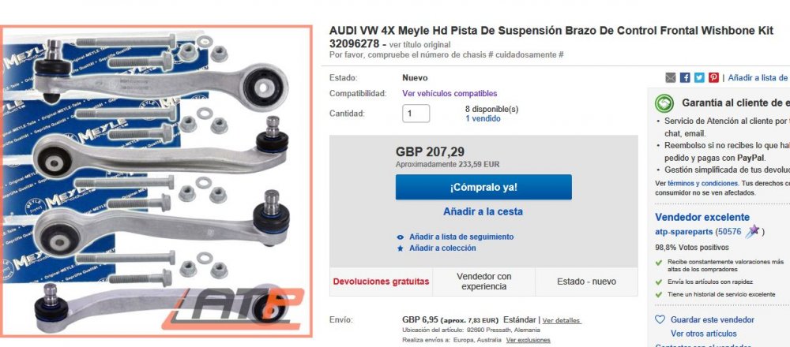The width and height of the screenshot is (790, 347).
Task: Share listing on Twitter icon
Action: 699,77
